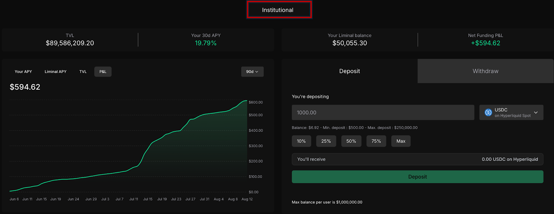Open the USDC token dropdown chevron
The height and width of the screenshot is (214, 554).
pos(536,113)
